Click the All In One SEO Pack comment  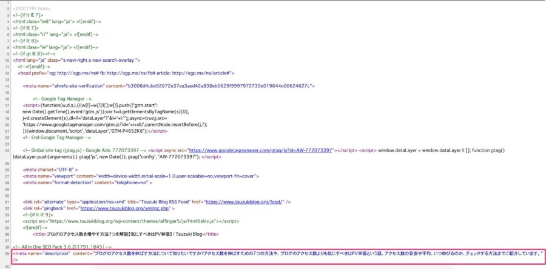(62, 247)
